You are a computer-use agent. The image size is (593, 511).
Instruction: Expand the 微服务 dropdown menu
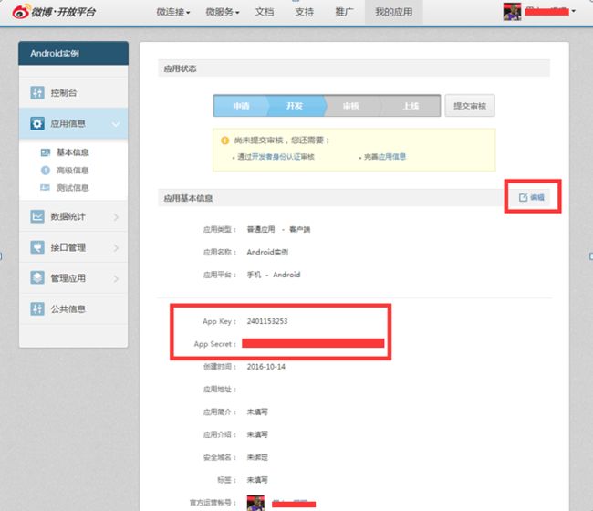click(x=223, y=12)
